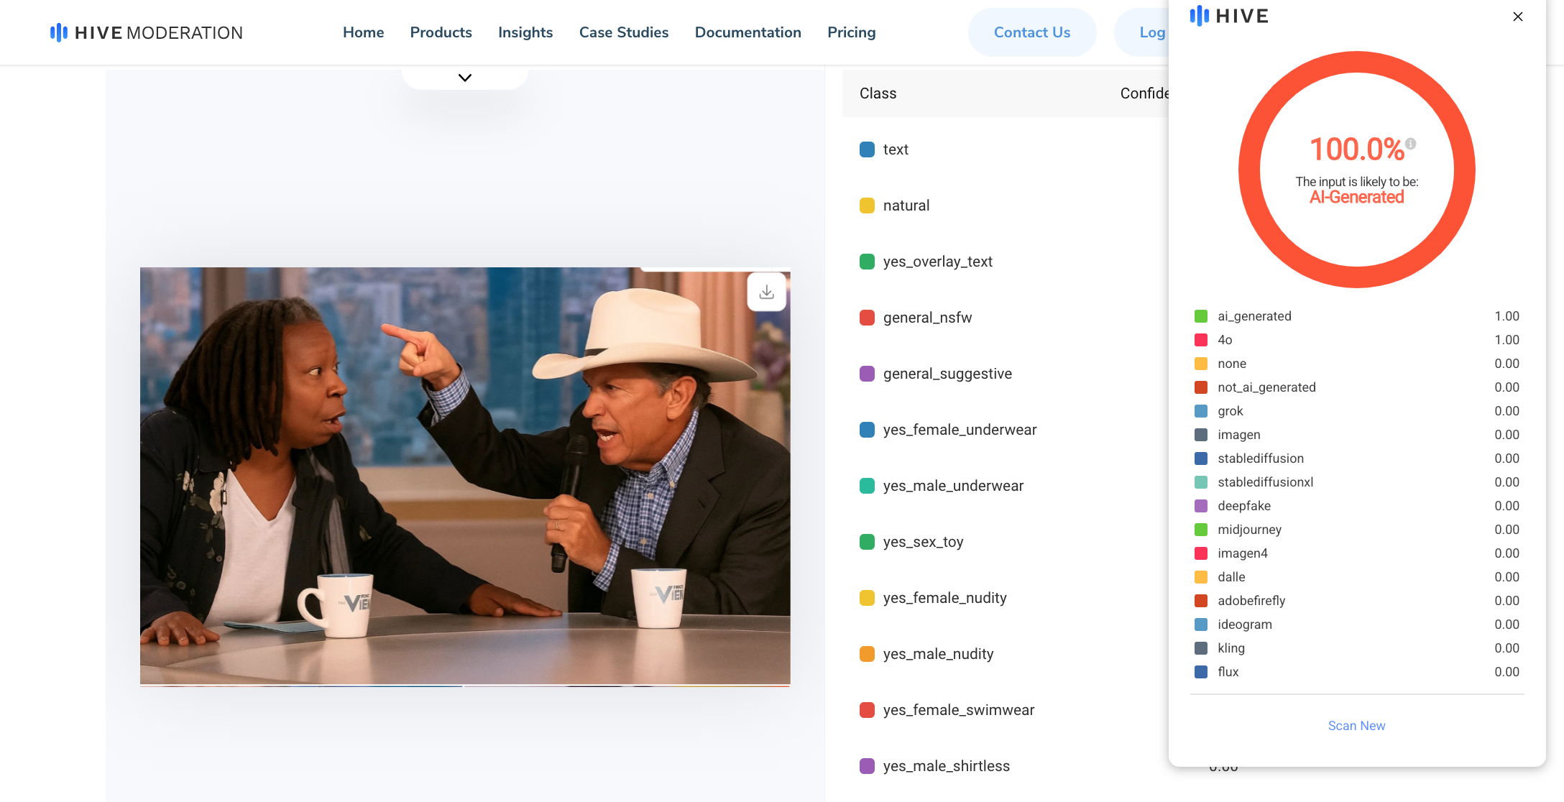The width and height of the screenshot is (1564, 802).
Task: Expand the chevron dropdown above the image
Action: coord(465,78)
